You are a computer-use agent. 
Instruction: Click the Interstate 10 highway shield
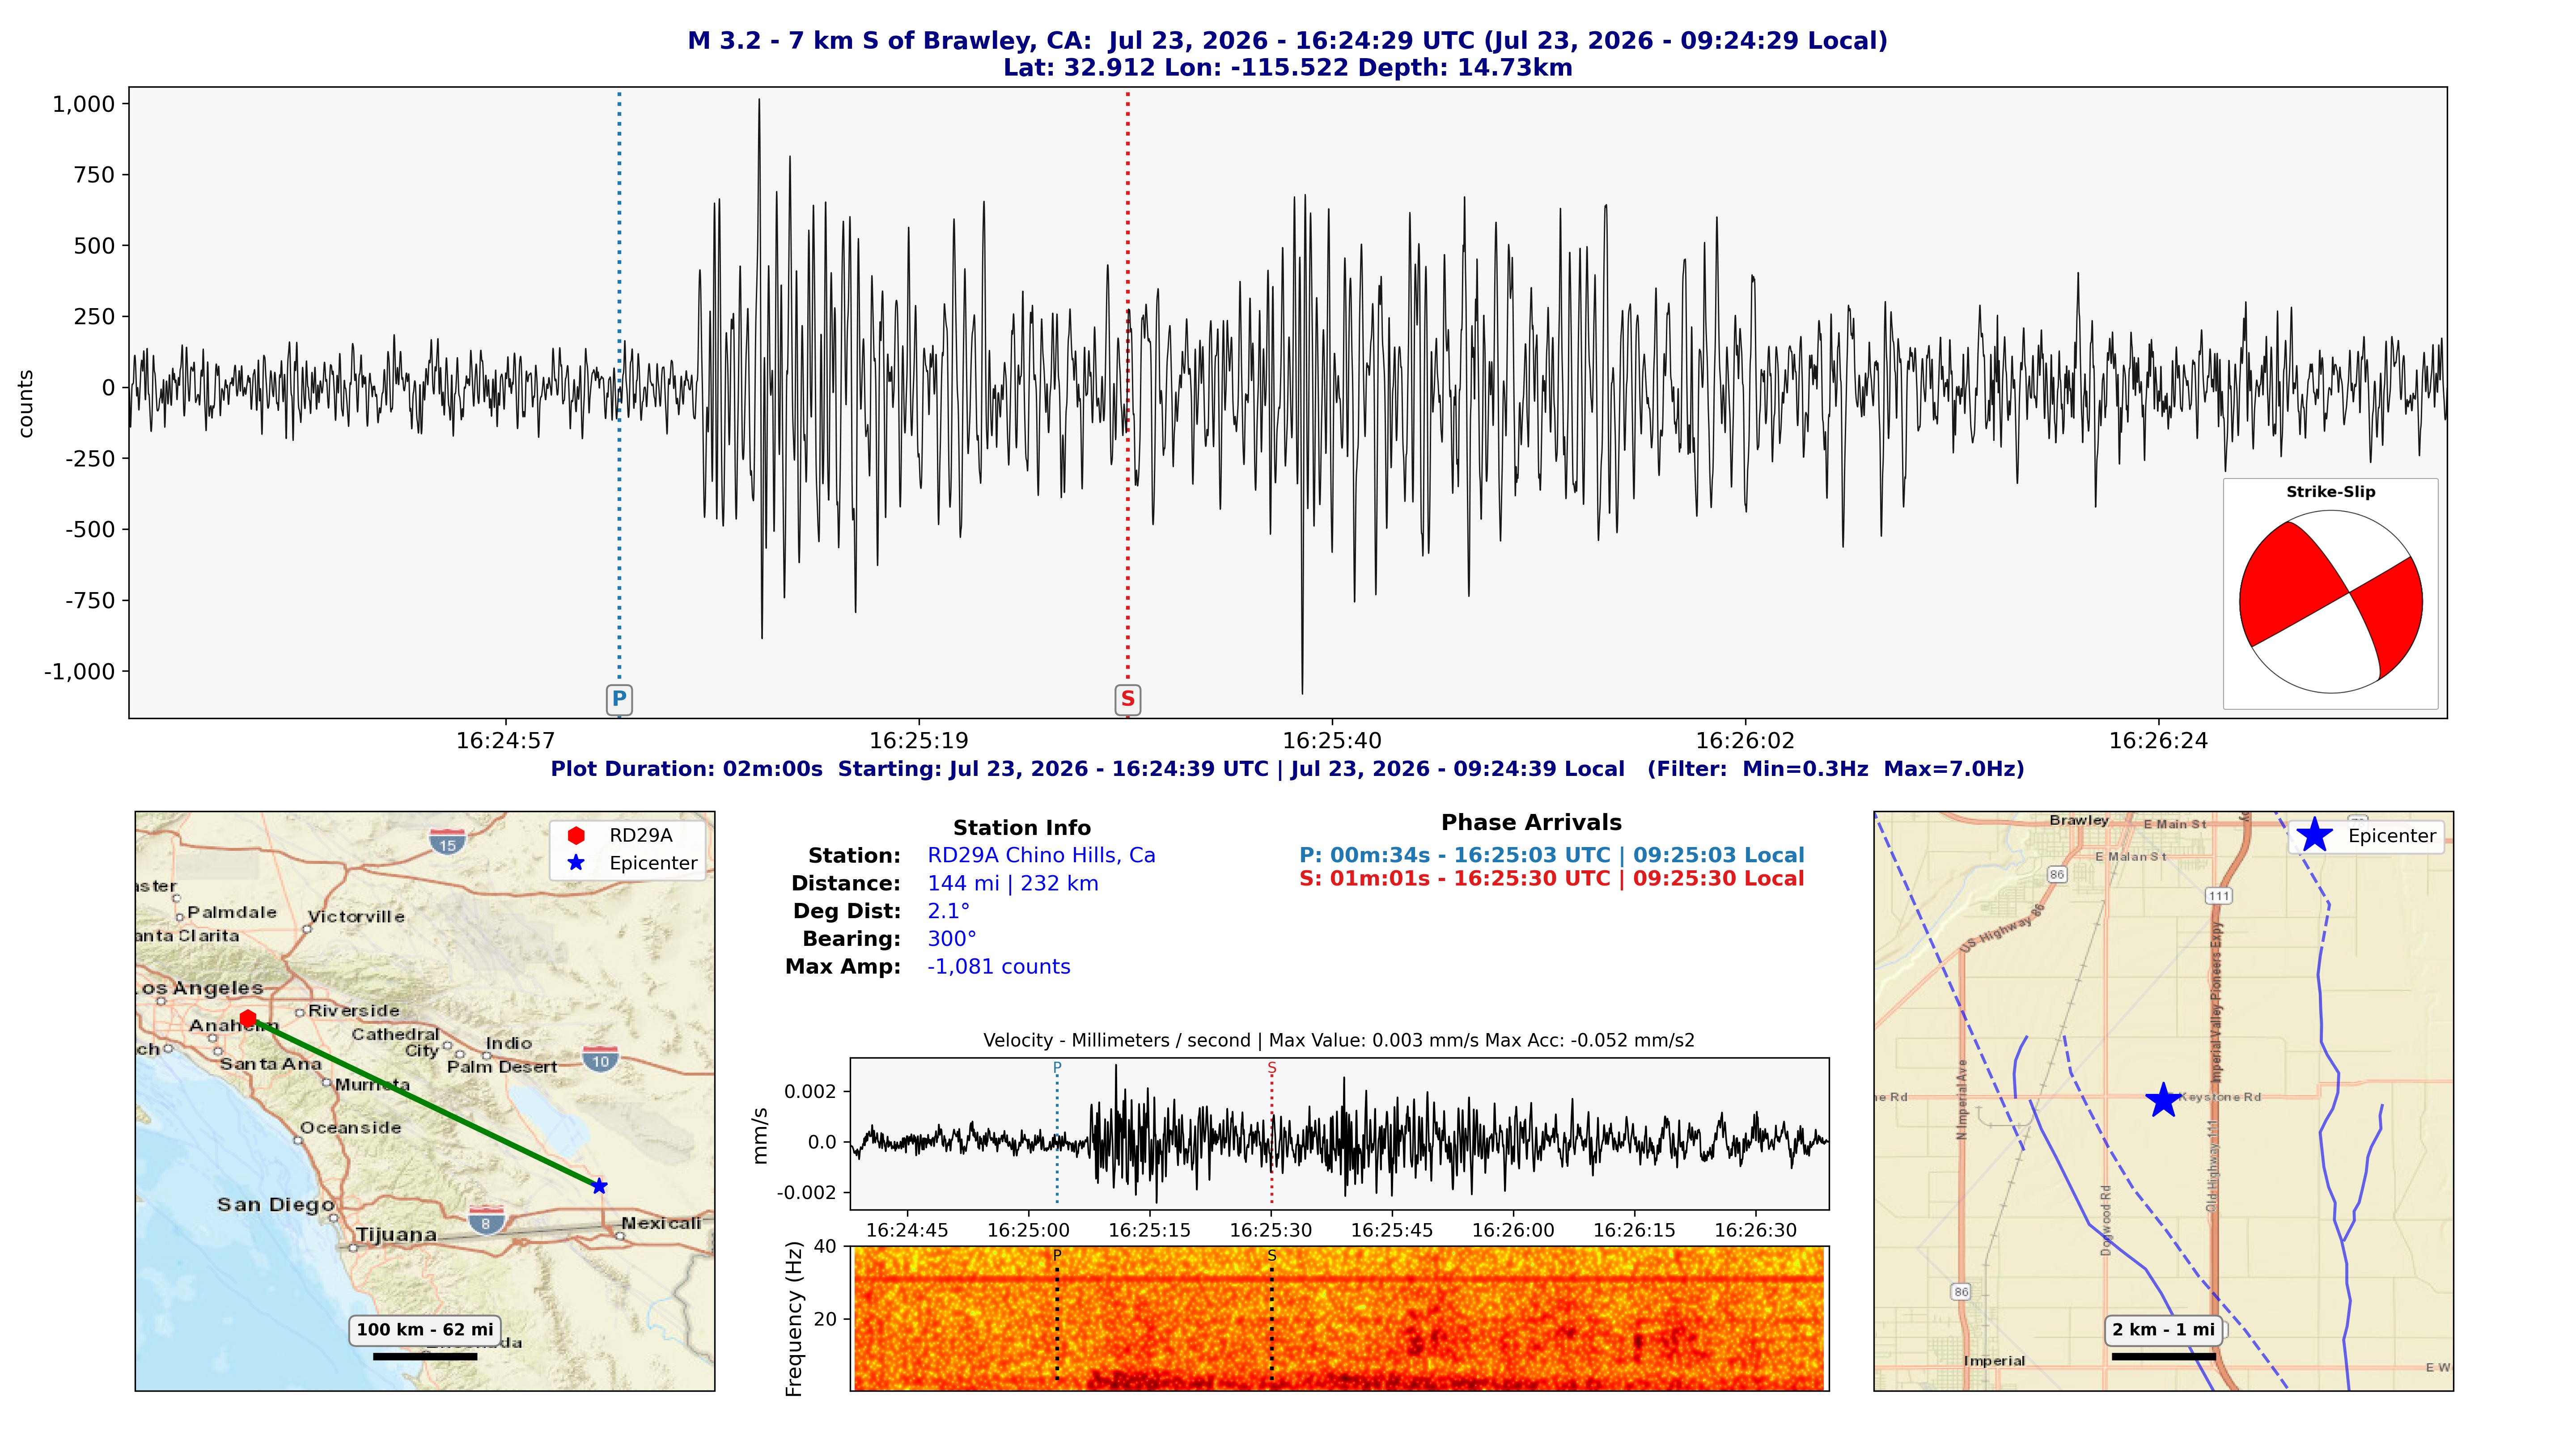pos(600,1058)
